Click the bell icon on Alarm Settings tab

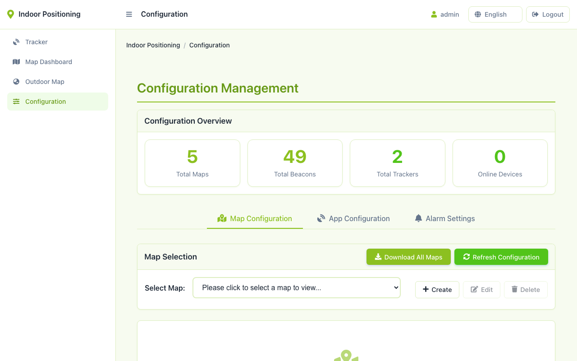[x=418, y=218]
